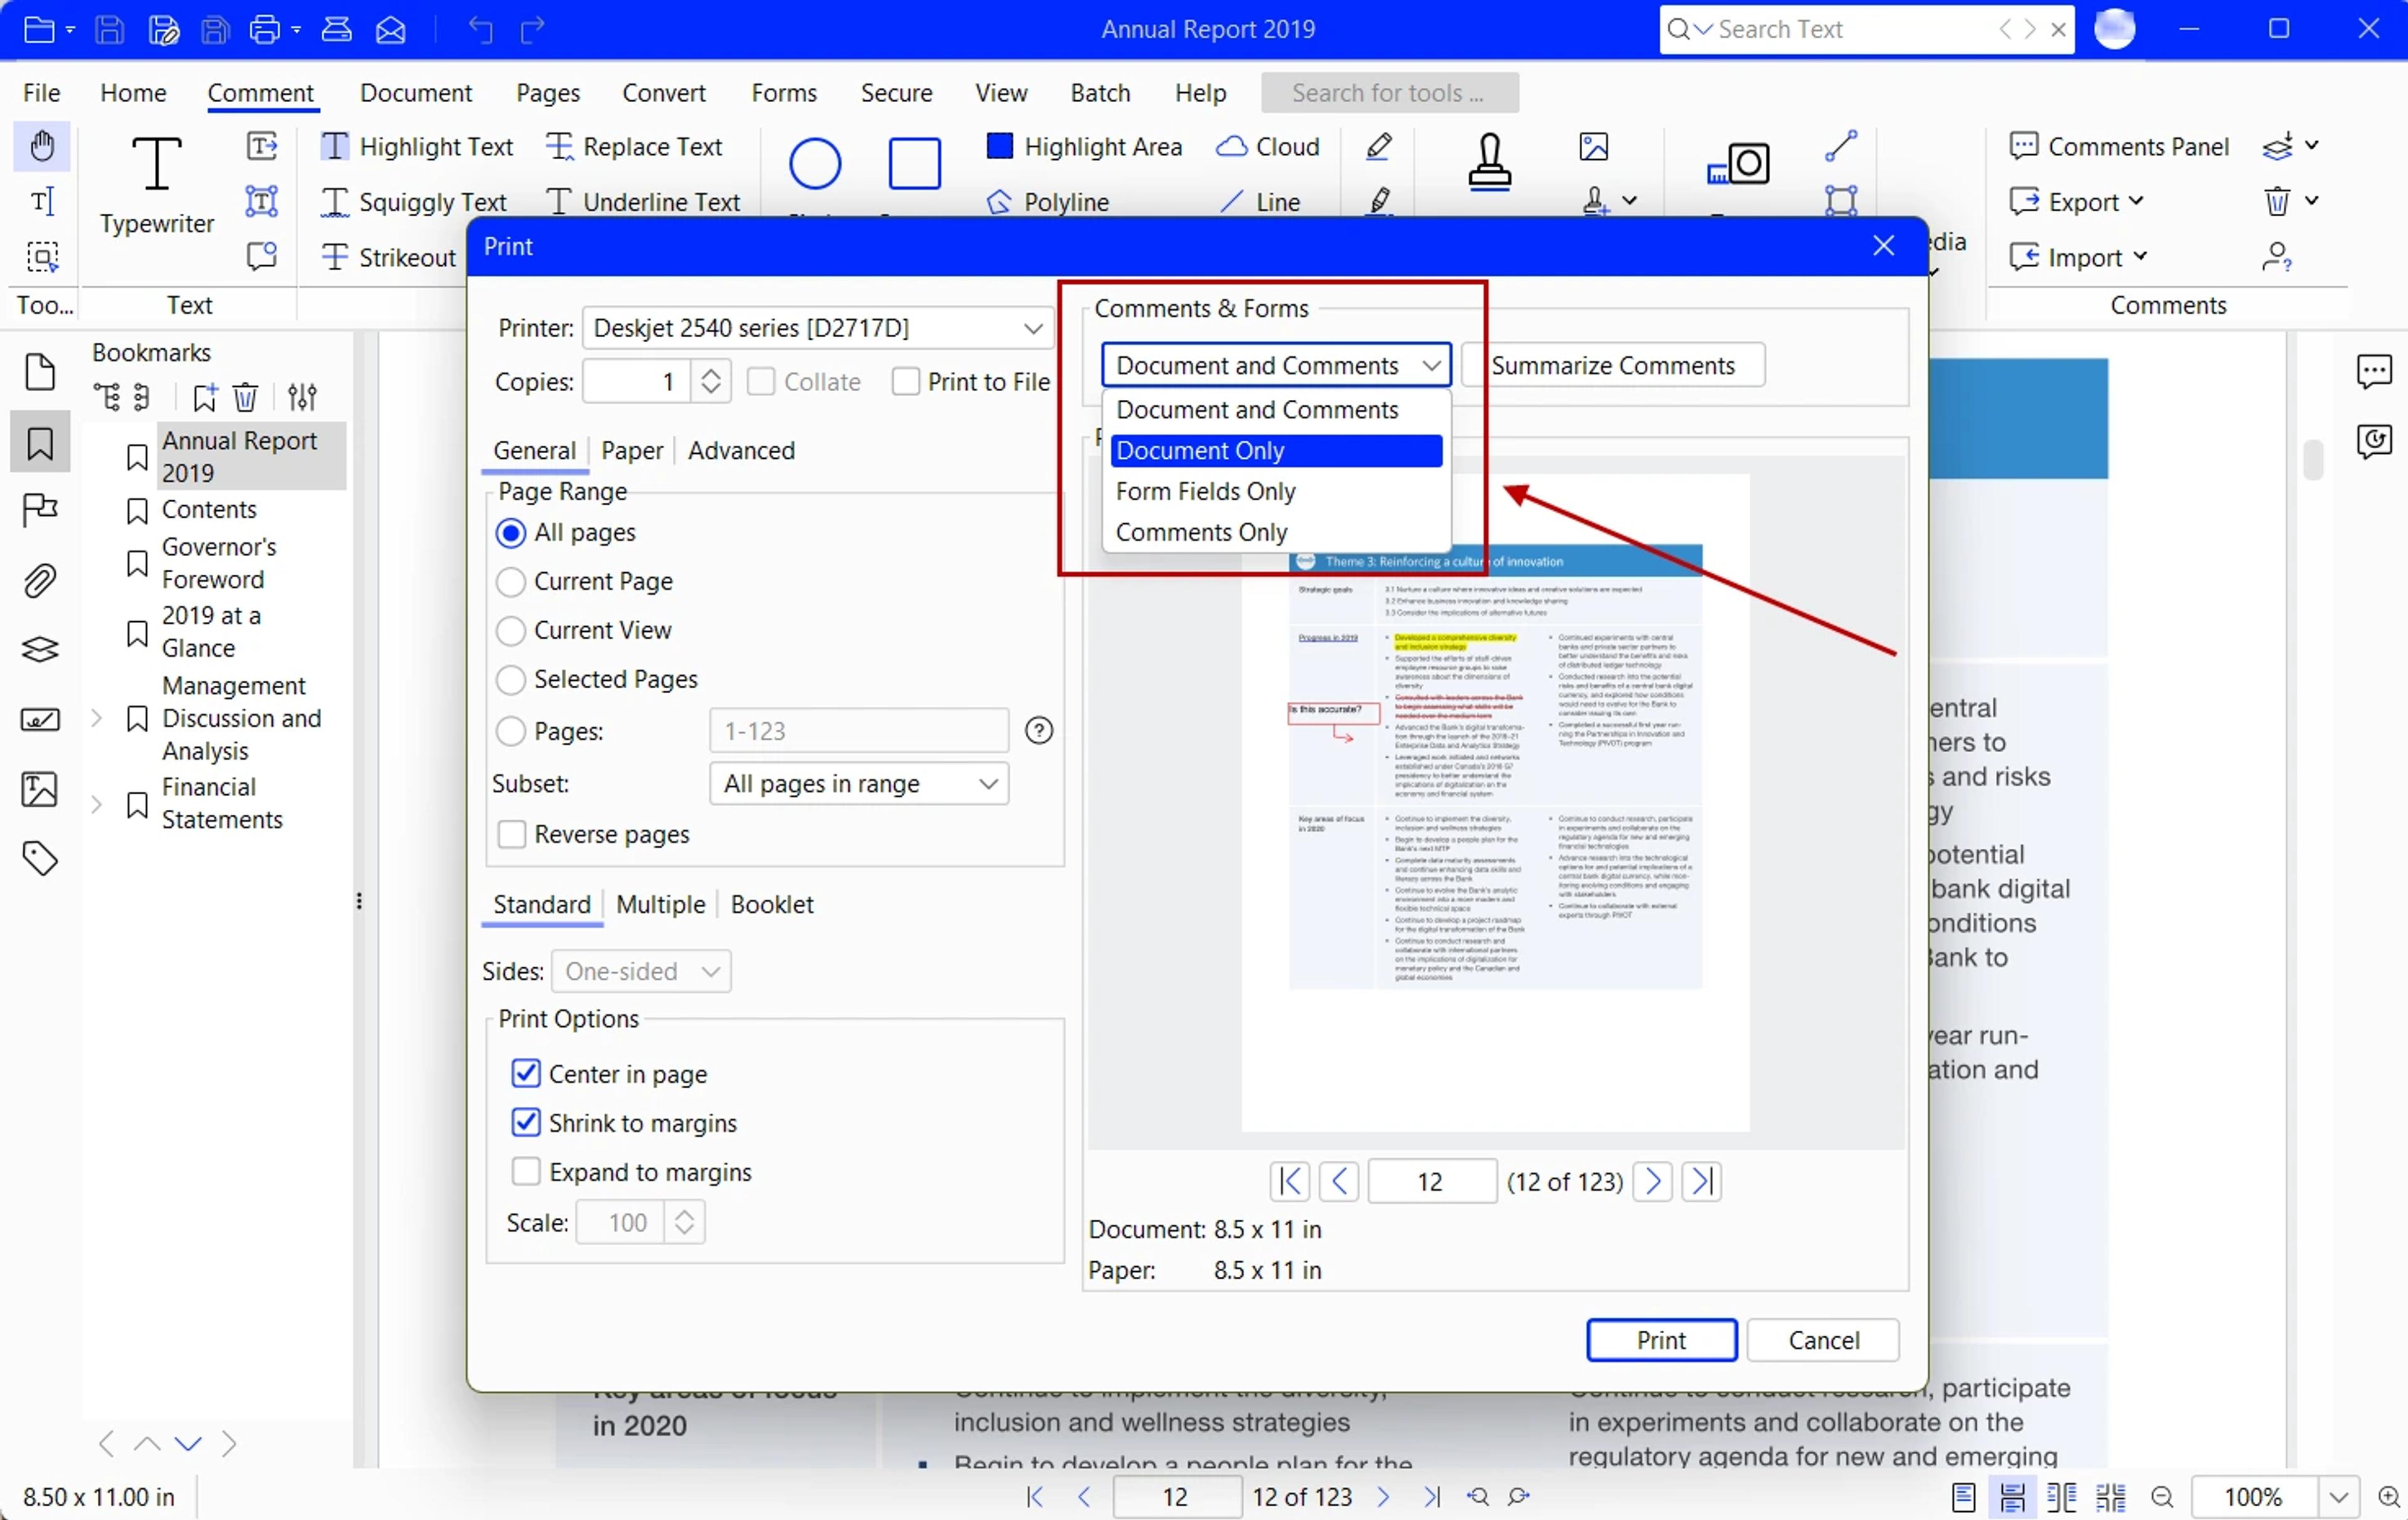Click the preview page number field showing 12
The width and height of the screenshot is (2408, 1520).
pos(1431,1182)
